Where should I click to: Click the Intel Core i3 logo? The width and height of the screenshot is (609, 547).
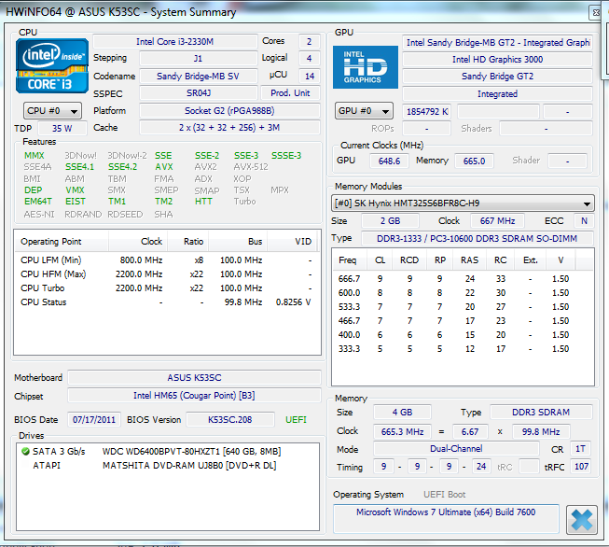tap(52, 64)
